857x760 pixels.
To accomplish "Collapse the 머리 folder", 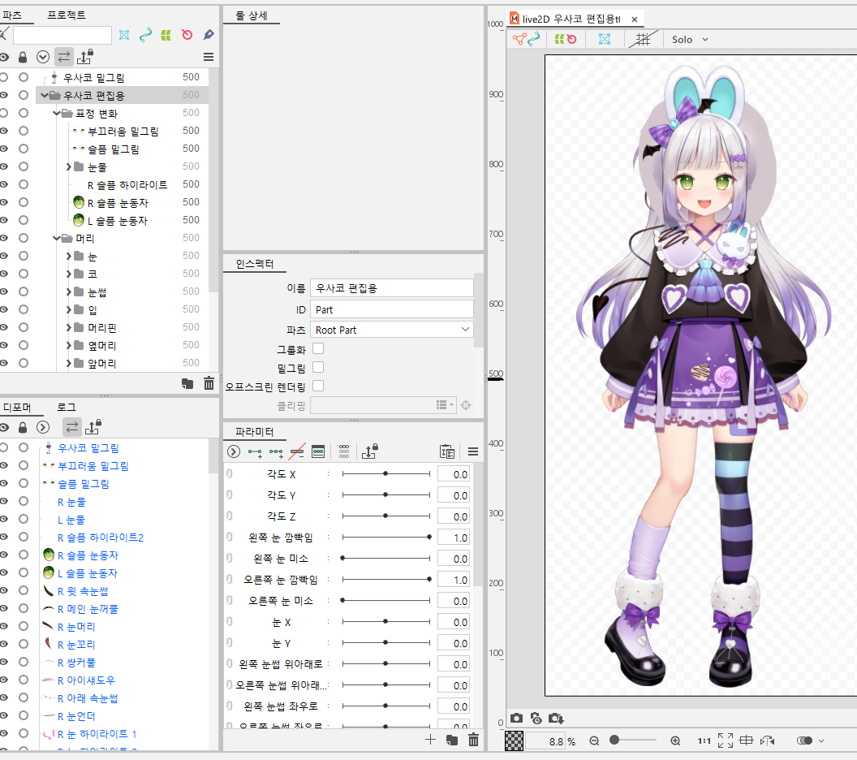I will coord(56,239).
